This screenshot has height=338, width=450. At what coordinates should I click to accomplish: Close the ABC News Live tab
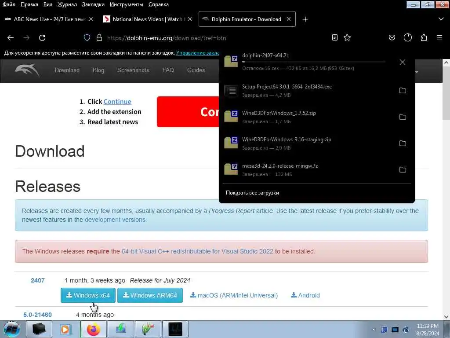91,19
